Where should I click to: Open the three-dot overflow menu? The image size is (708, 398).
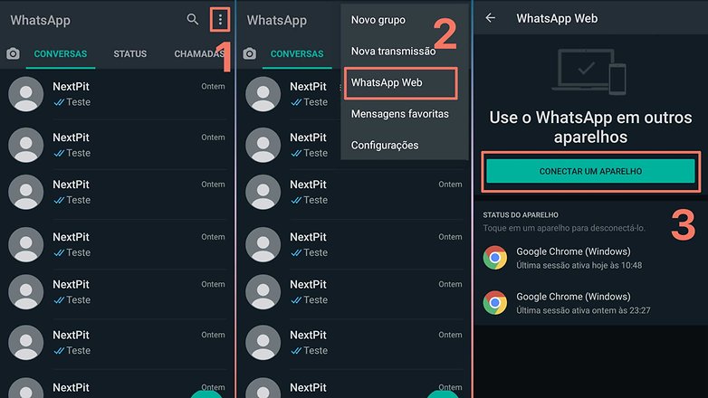tap(220, 19)
